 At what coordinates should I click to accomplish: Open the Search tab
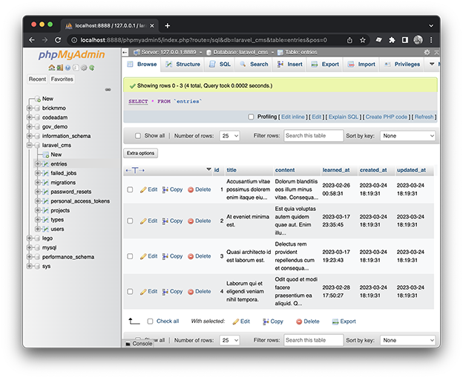click(x=254, y=65)
